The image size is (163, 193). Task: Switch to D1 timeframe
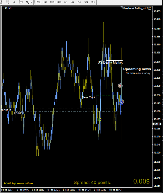tap(79, 2)
